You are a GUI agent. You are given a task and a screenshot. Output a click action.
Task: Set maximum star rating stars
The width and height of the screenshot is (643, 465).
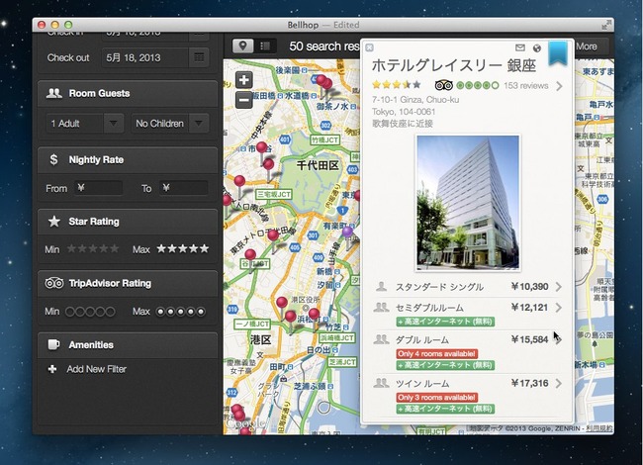[x=183, y=248]
